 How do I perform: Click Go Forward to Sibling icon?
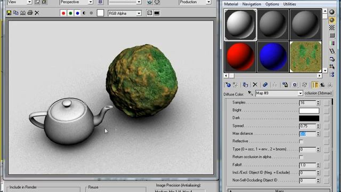[x=330, y=85]
